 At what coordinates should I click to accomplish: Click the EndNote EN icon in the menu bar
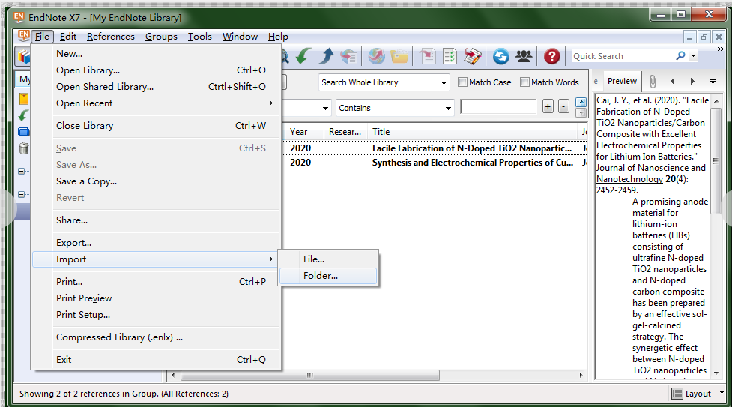[23, 36]
